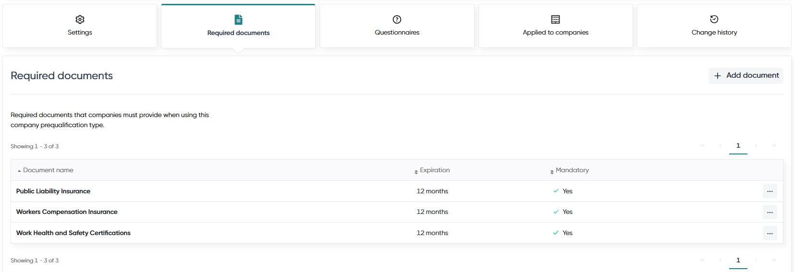Open the Applied to companies tab
794x272 pixels.
click(555, 26)
